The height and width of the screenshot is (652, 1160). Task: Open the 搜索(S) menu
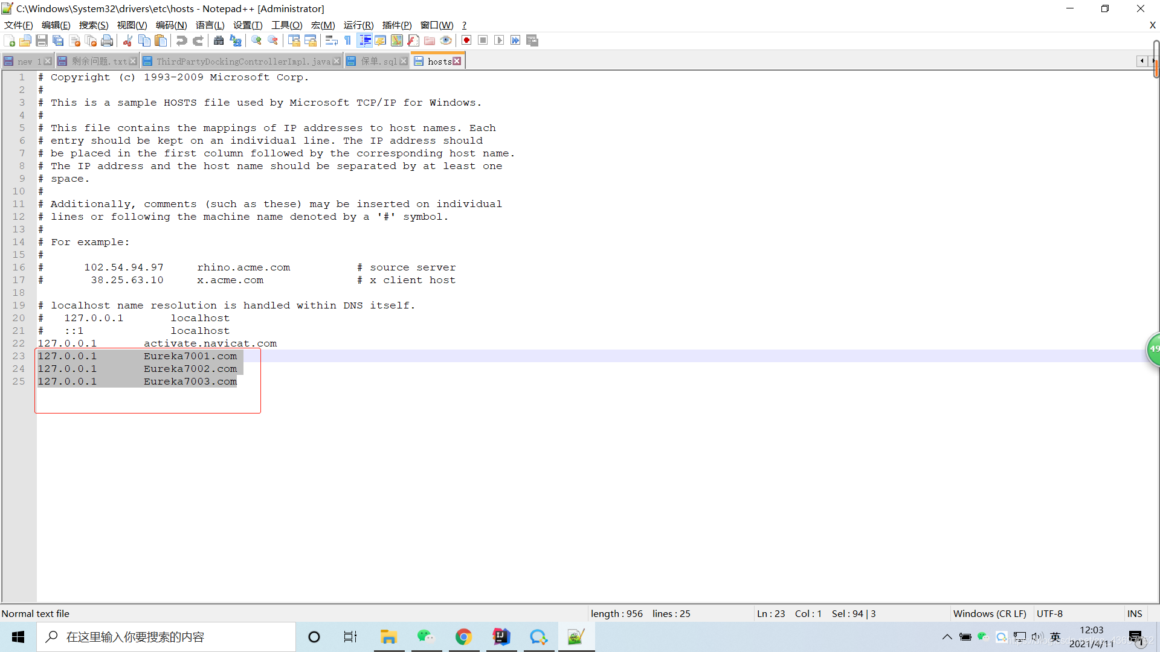(x=94, y=25)
